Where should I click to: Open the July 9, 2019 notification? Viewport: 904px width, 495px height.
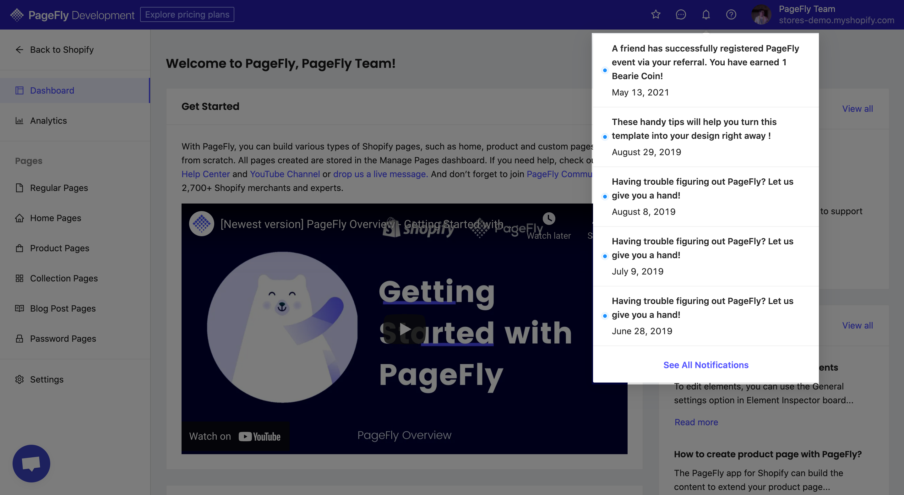(706, 256)
